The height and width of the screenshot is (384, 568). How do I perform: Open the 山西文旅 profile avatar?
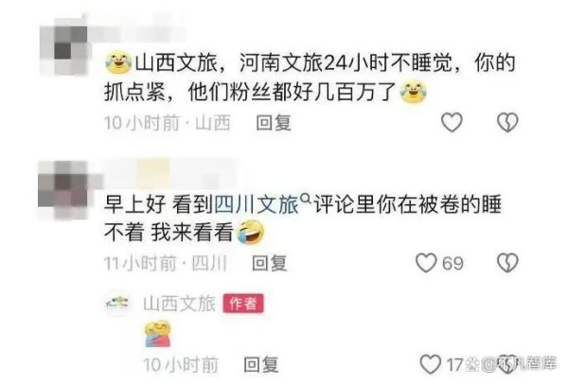pyautogui.click(x=117, y=304)
